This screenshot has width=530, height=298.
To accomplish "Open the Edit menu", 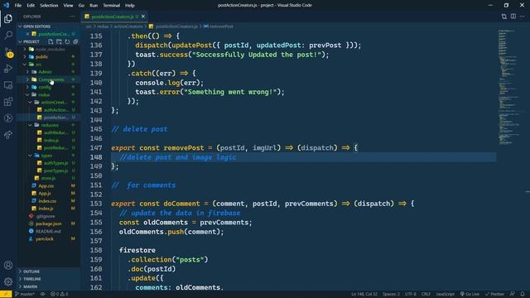I will [31, 6].
